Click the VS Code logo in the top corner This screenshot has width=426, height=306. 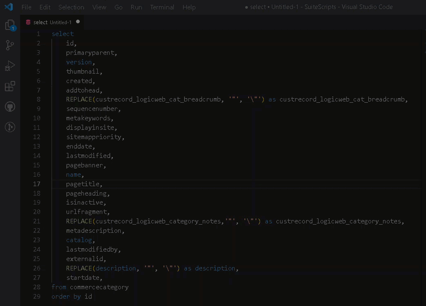tap(9, 7)
